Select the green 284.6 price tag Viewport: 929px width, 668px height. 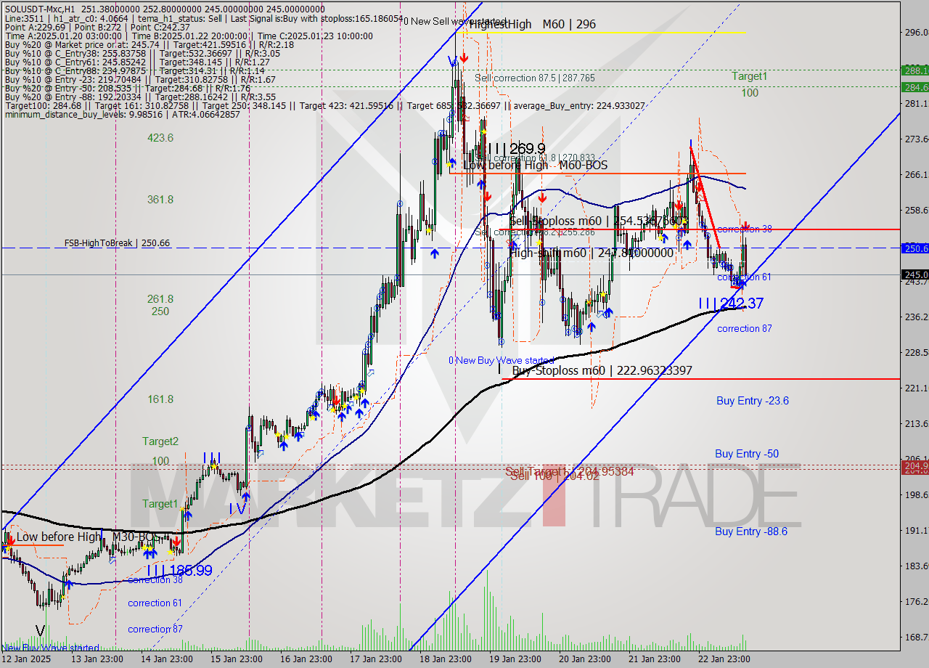pyautogui.click(x=915, y=86)
